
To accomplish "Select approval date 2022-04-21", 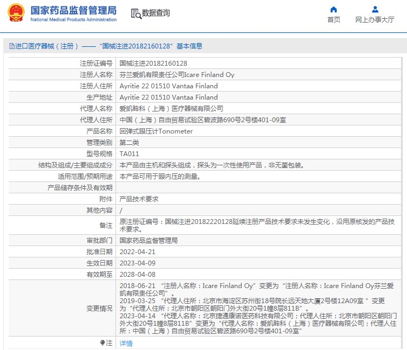I will tap(137, 252).
